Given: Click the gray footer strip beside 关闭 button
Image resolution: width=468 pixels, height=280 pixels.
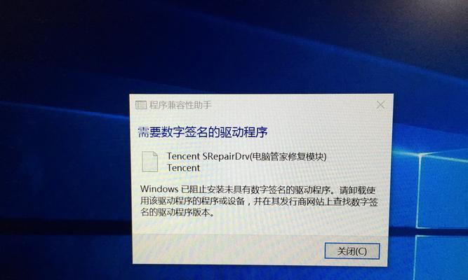Looking at the screenshot, I should point(228,250).
